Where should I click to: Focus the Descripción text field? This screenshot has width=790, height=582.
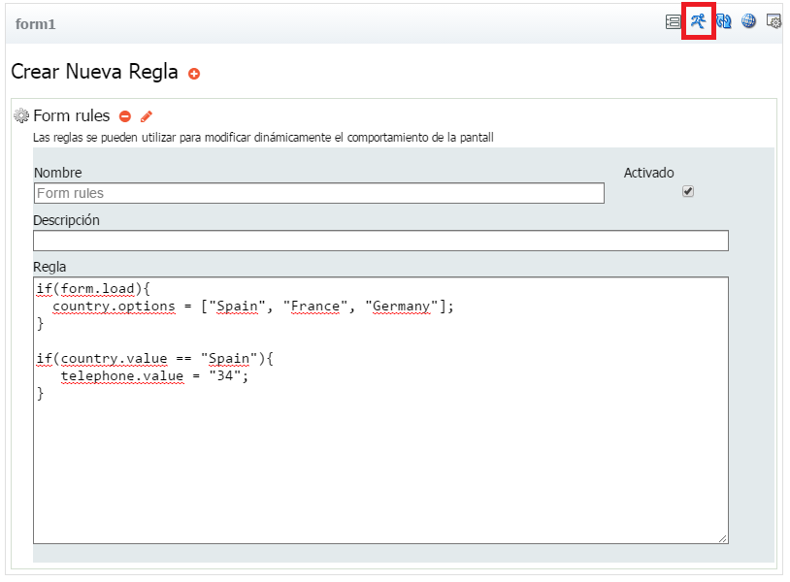pyautogui.click(x=380, y=241)
